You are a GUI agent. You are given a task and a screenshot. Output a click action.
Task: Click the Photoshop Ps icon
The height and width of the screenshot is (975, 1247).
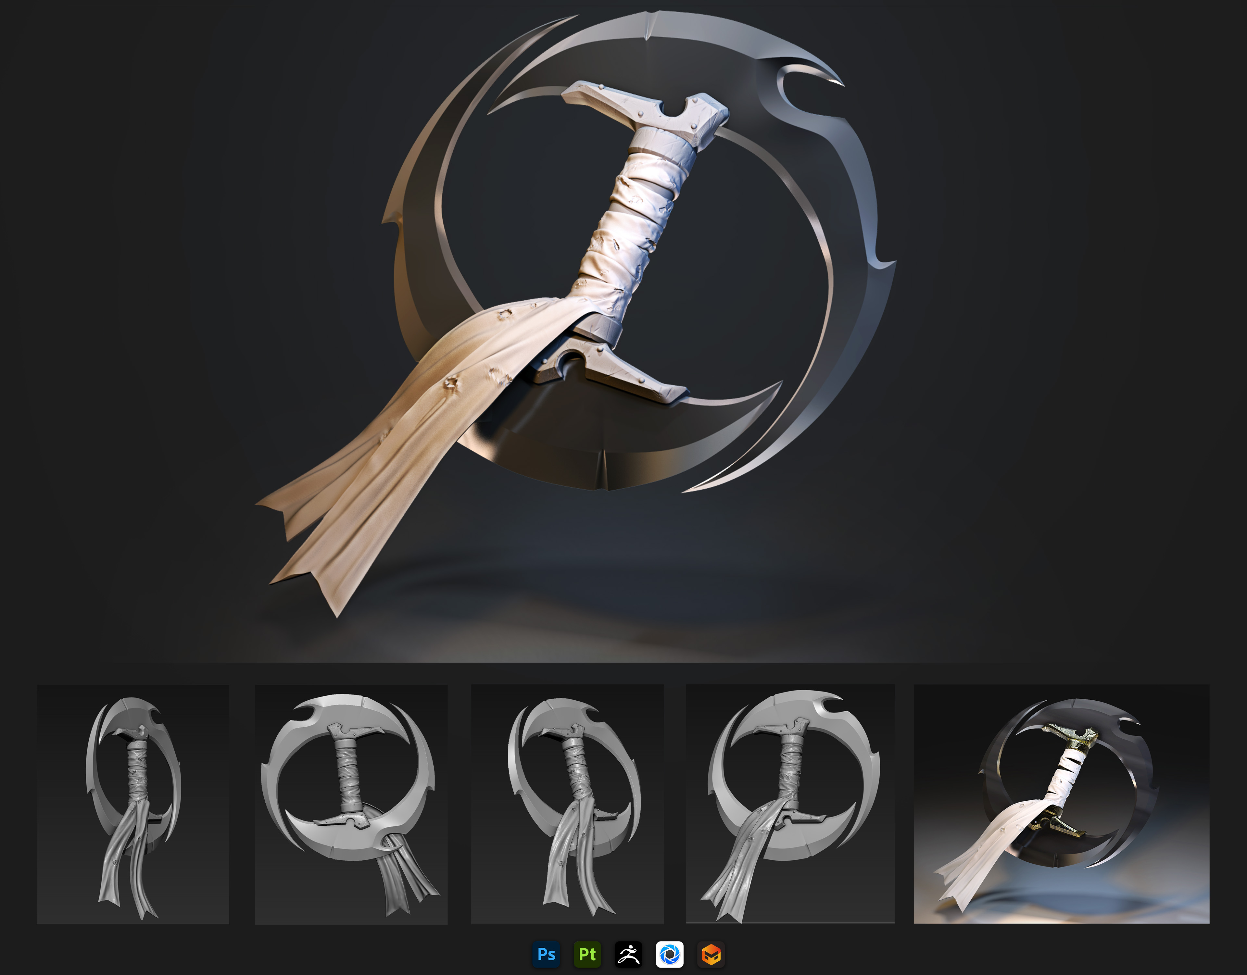click(546, 954)
